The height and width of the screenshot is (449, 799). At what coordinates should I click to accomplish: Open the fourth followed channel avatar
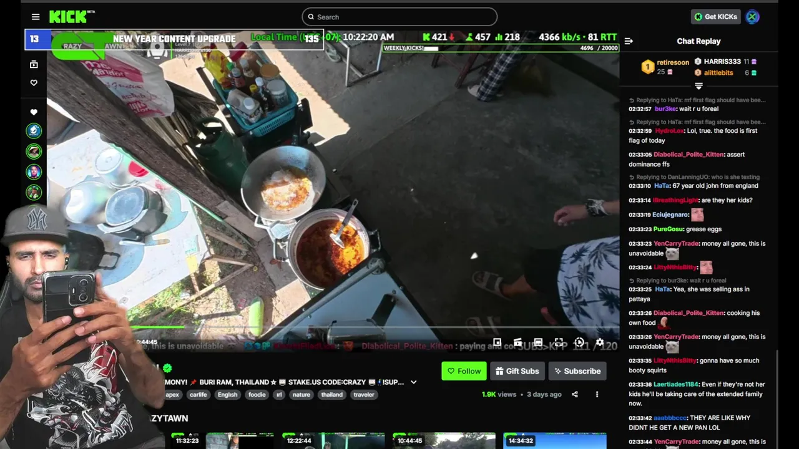(34, 192)
